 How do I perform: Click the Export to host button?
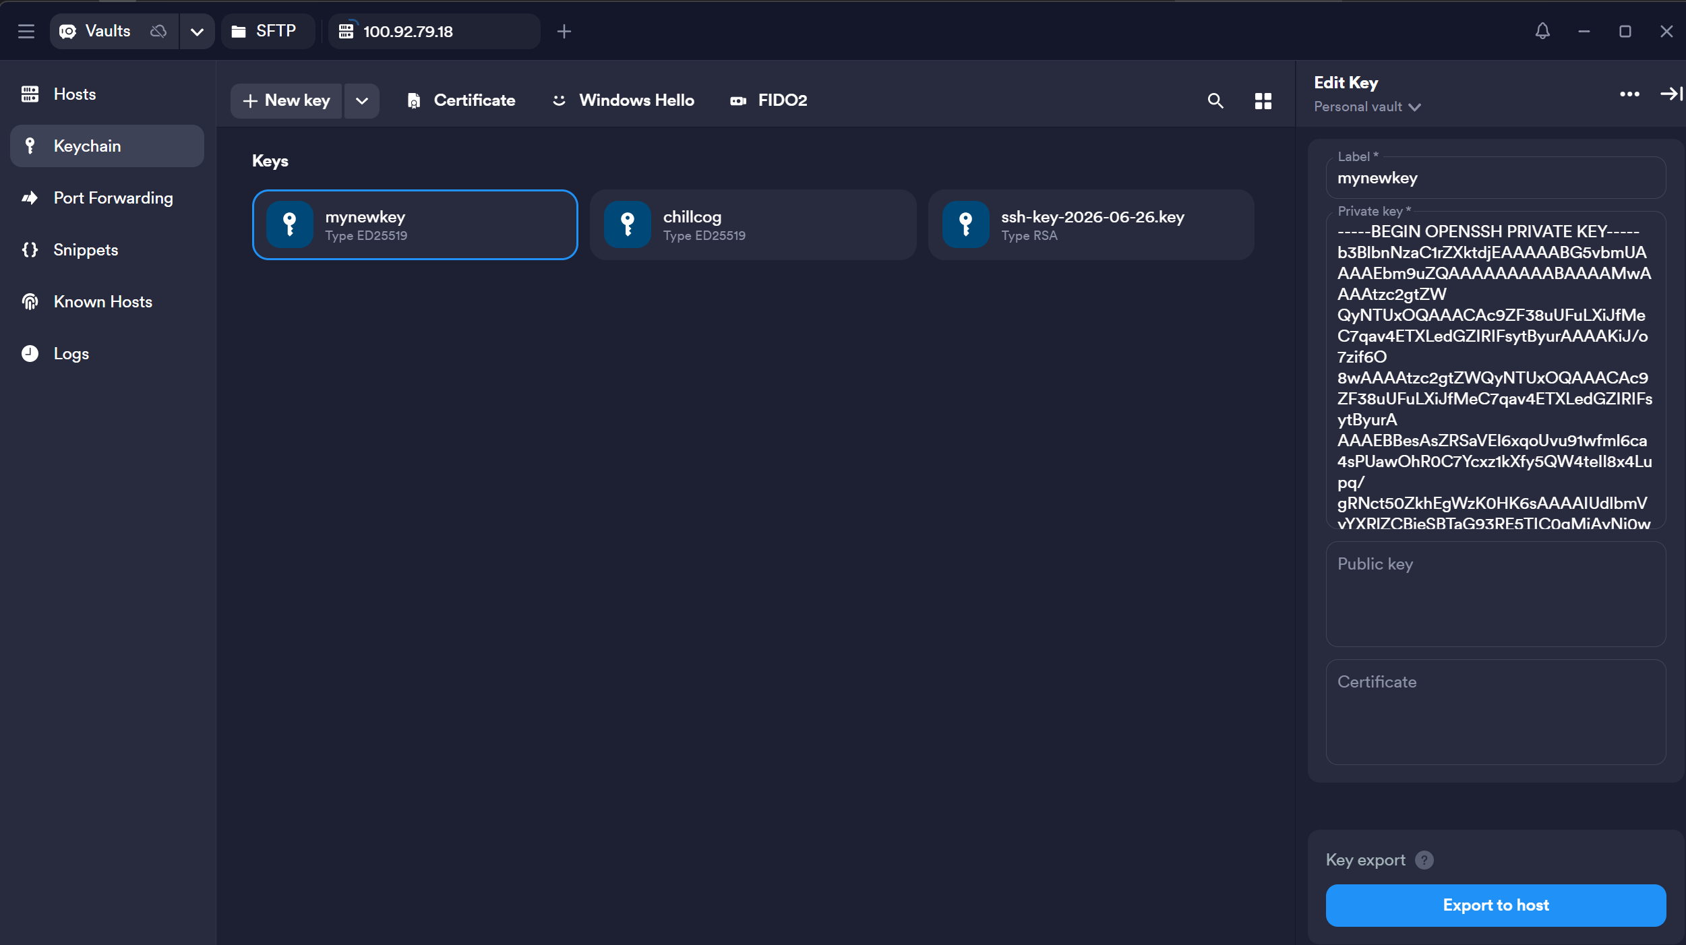1495,905
